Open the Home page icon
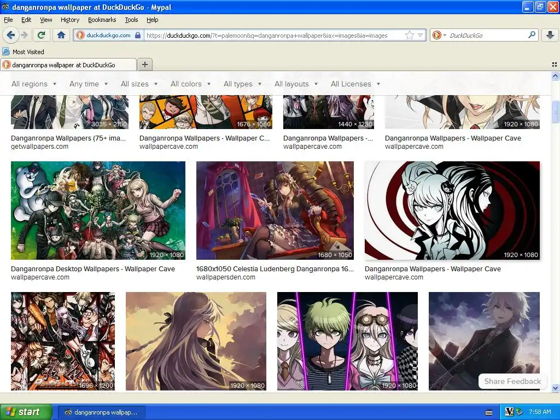This screenshot has width=560, height=420. tap(61, 35)
